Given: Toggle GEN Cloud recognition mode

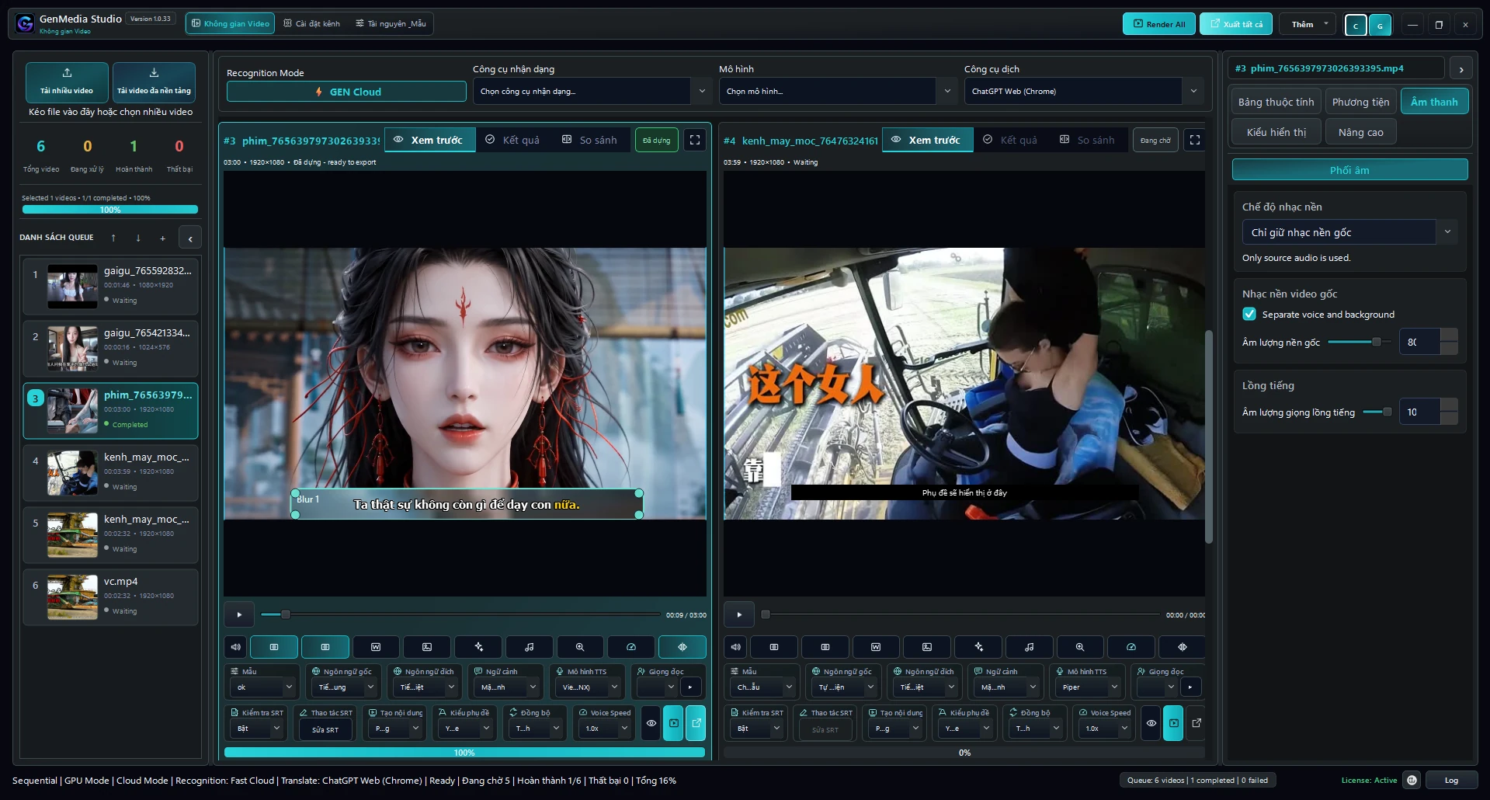Looking at the screenshot, I should point(346,92).
